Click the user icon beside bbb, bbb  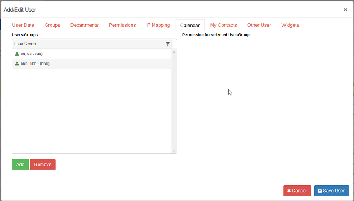[x=17, y=64]
